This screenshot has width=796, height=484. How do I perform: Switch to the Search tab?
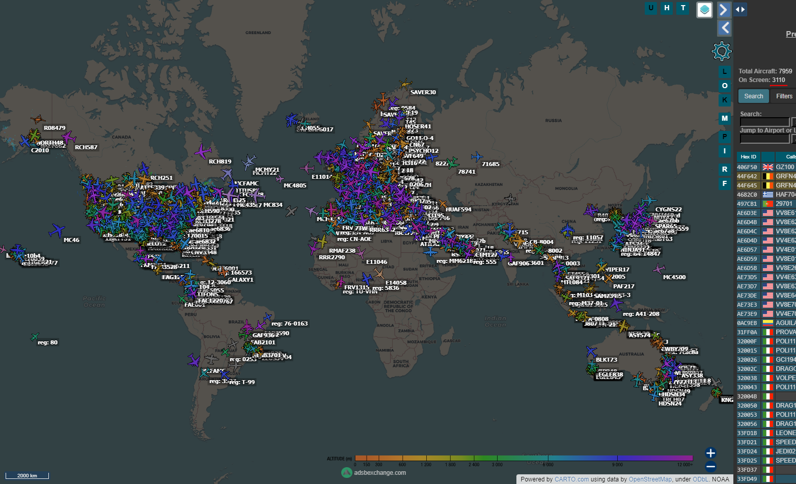[x=754, y=96]
